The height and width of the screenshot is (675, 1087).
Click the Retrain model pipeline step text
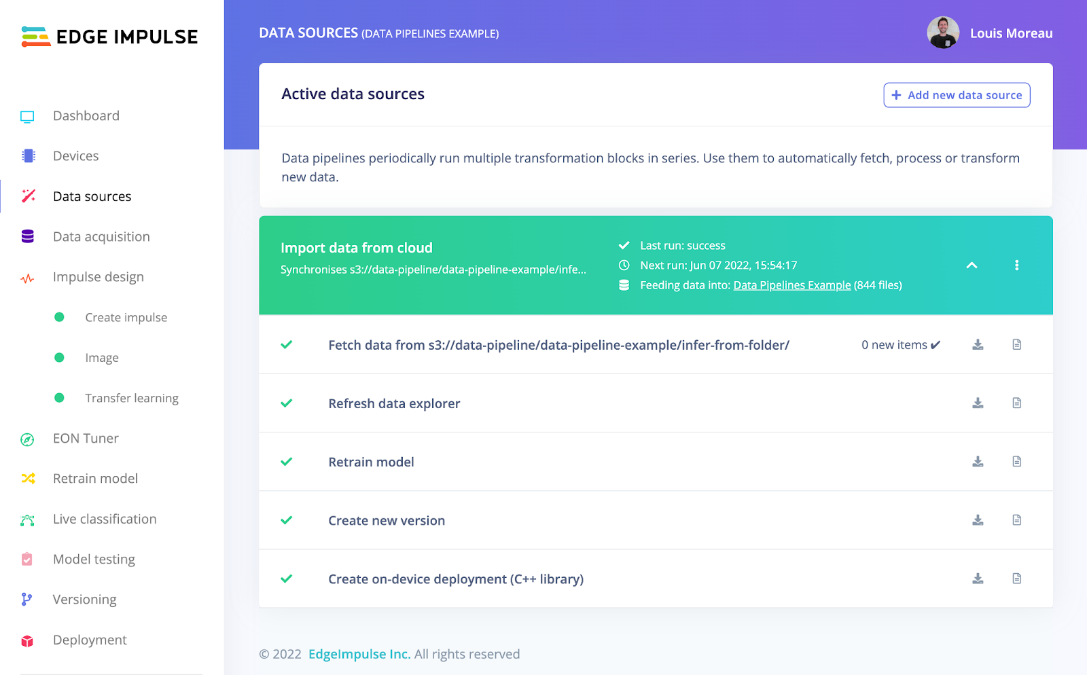[x=371, y=462]
